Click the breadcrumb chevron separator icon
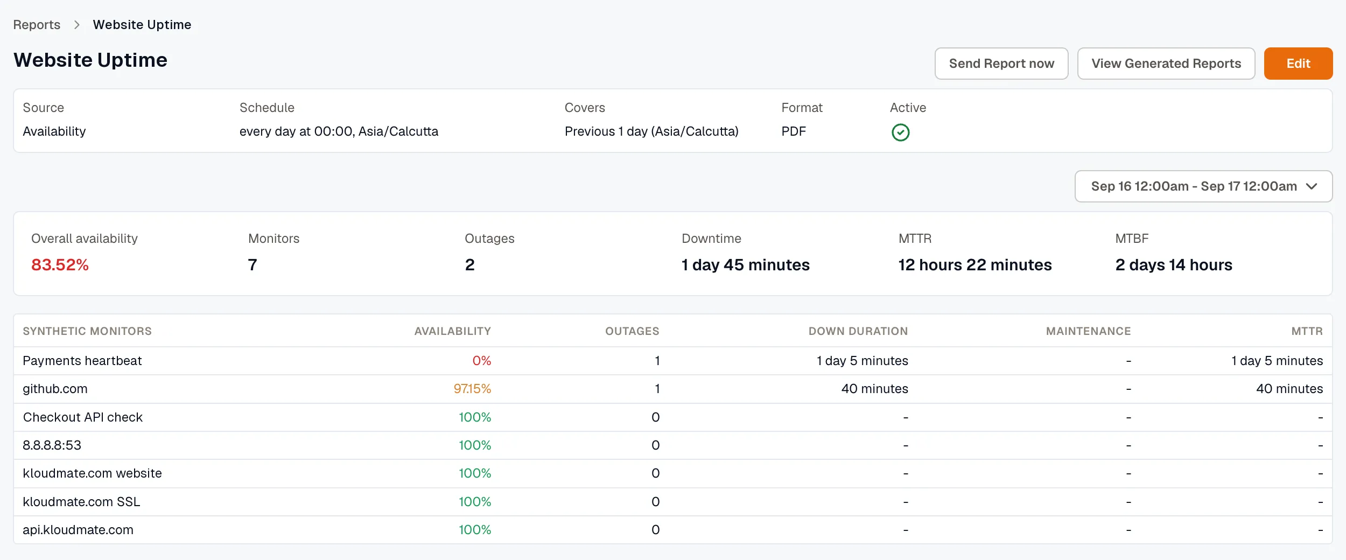This screenshot has height=560, width=1346. [77, 25]
